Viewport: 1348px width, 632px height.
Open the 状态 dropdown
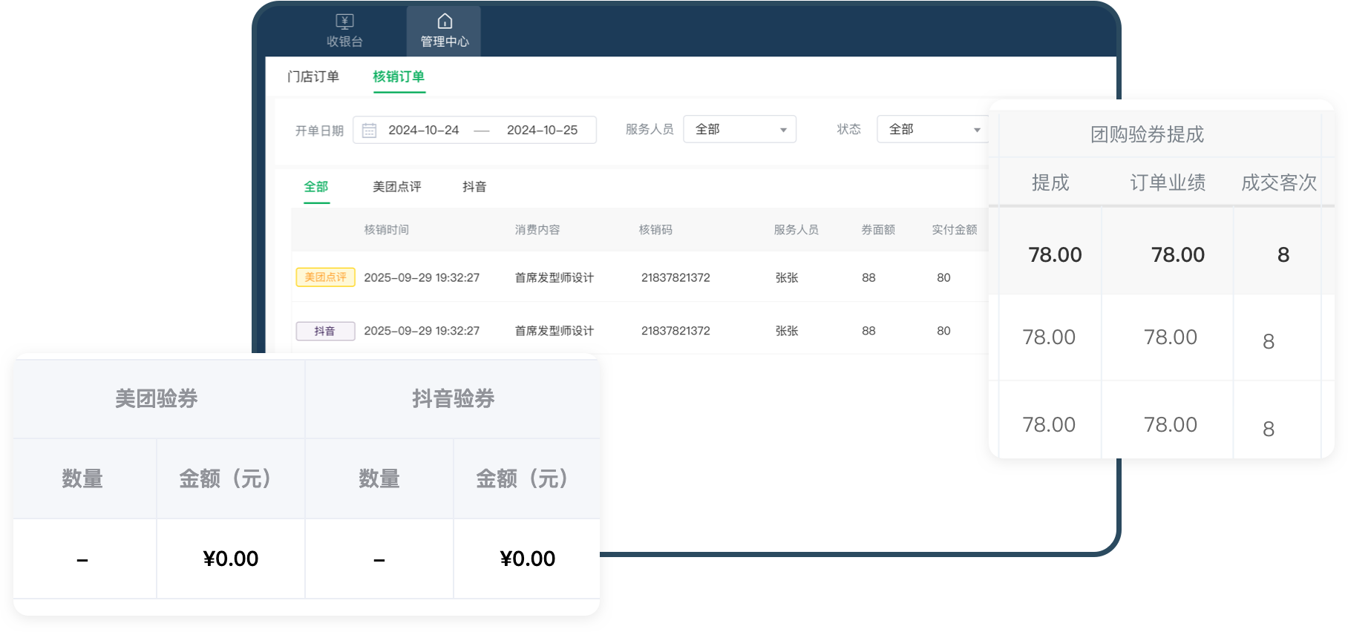pyautogui.click(x=932, y=129)
